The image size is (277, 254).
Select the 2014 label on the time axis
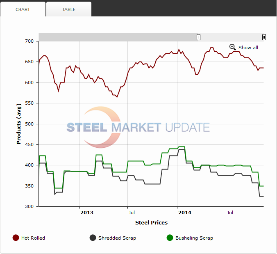185,213
